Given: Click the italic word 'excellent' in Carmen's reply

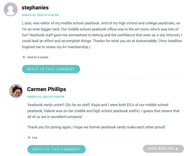Looking at the screenshot, I should coord(58,117).
